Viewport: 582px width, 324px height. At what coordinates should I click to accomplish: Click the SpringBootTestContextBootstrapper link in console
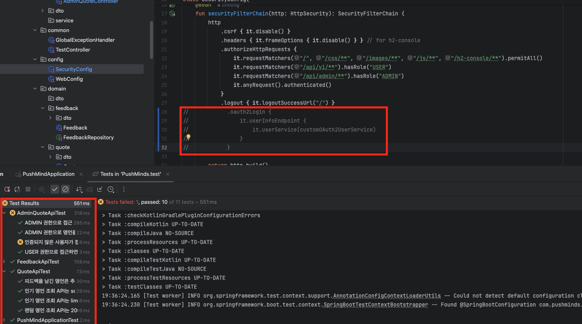coord(376,305)
